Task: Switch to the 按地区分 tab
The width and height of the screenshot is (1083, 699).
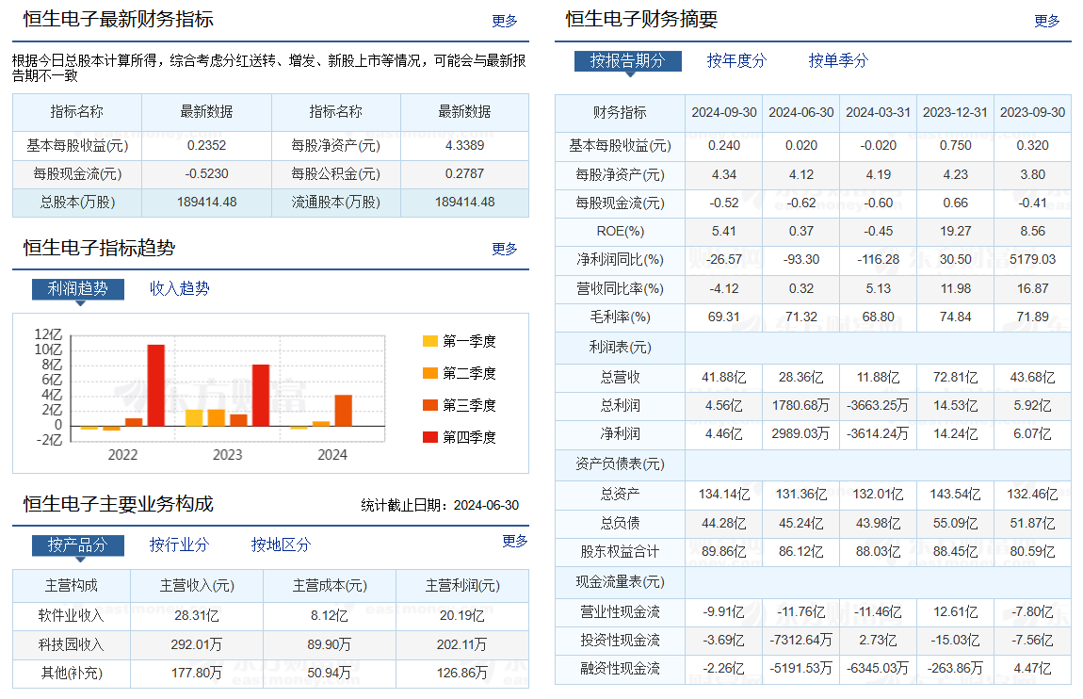Action: (x=282, y=545)
